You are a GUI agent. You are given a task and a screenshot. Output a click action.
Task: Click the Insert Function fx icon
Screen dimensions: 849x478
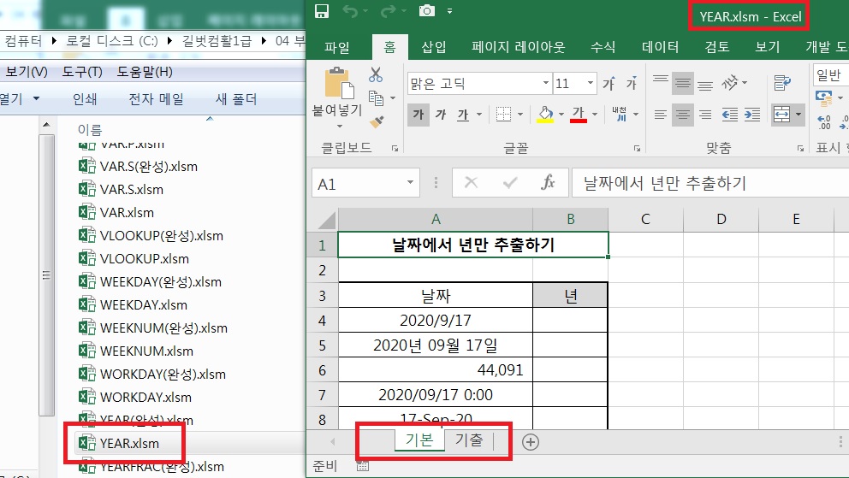[549, 183]
